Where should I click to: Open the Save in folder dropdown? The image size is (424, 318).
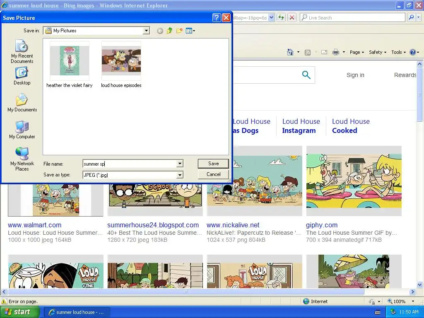[x=146, y=31]
